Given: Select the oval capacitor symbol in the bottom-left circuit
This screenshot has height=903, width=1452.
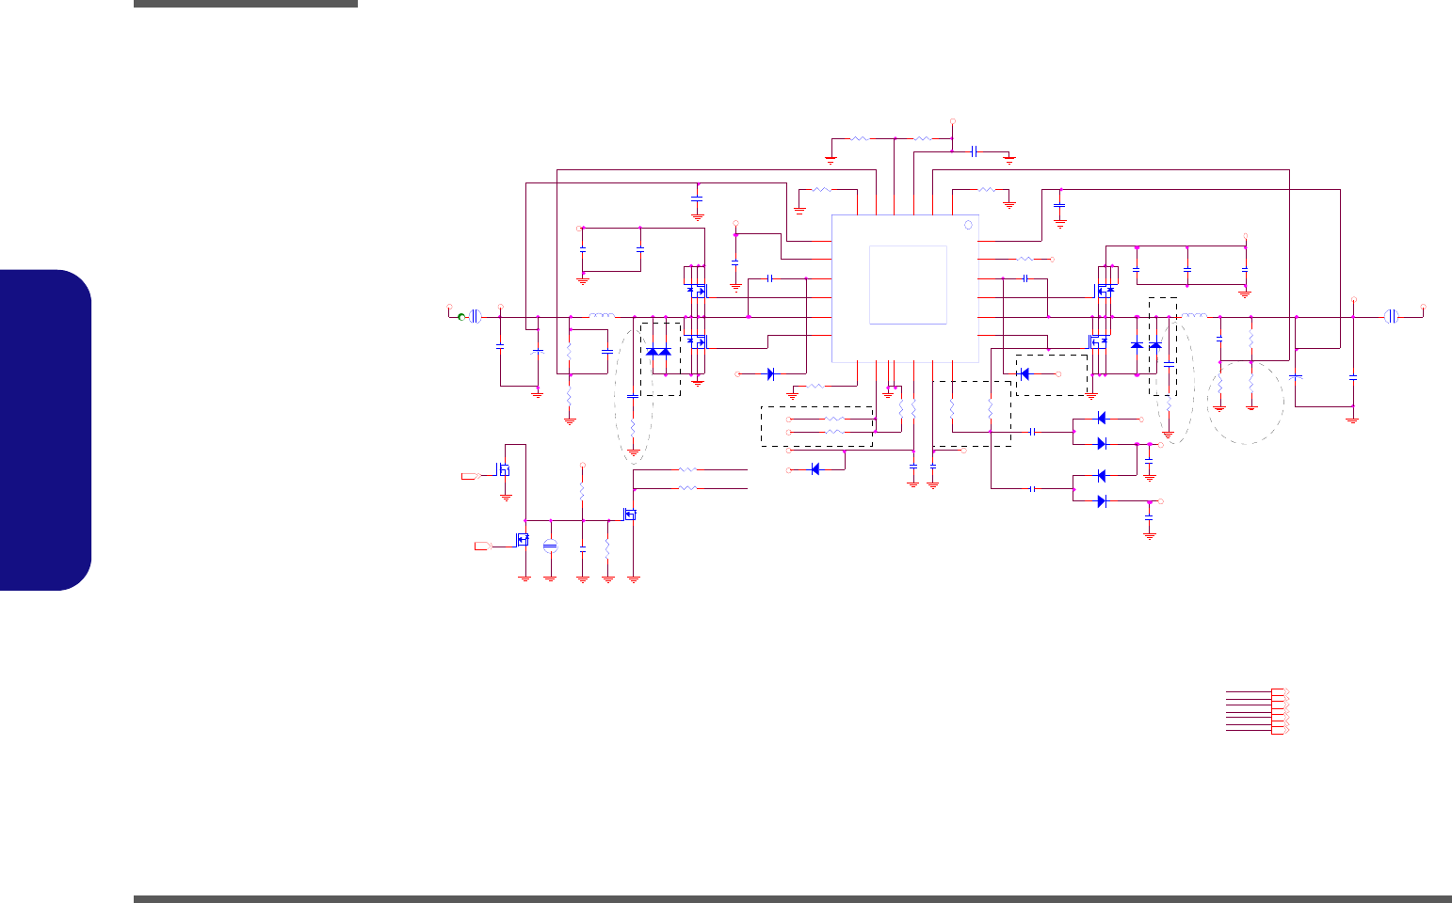Looking at the screenshot, I should click(551, 546).
